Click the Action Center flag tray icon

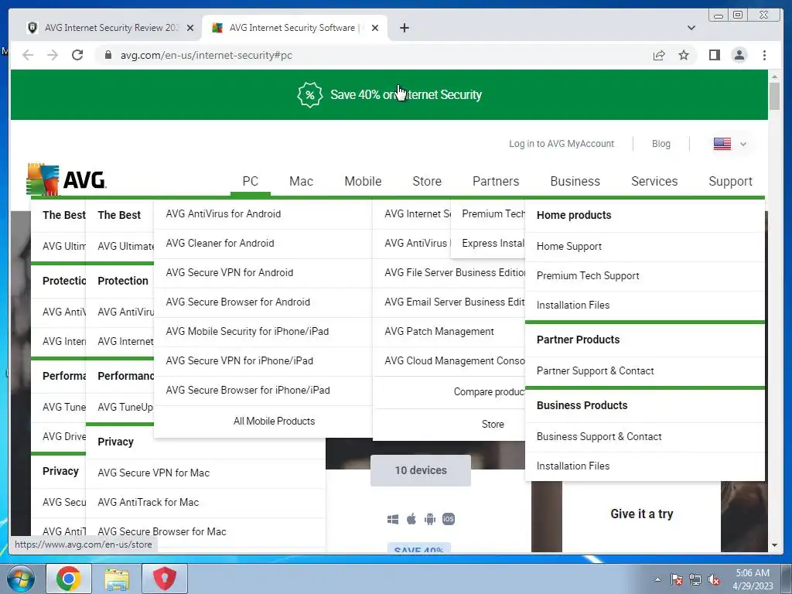coord(676,580)
